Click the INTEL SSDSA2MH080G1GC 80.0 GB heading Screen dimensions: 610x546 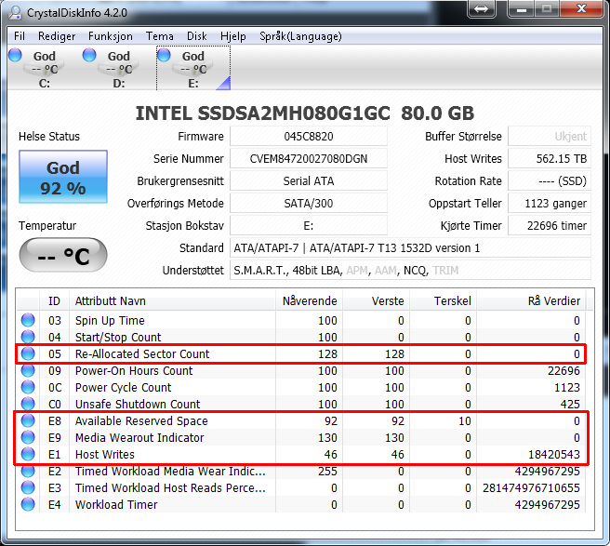[305, 113]
